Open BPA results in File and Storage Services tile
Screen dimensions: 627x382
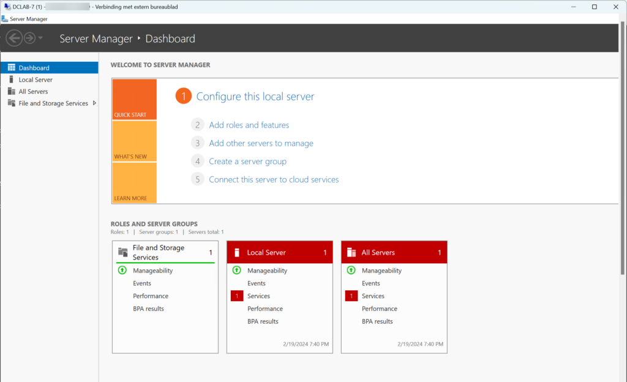[x=148, y=309]
